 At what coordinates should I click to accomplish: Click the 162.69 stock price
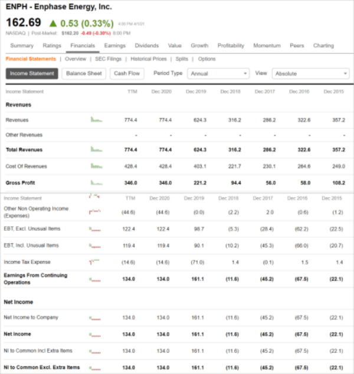pyautogui.click(x=24, y=22)
